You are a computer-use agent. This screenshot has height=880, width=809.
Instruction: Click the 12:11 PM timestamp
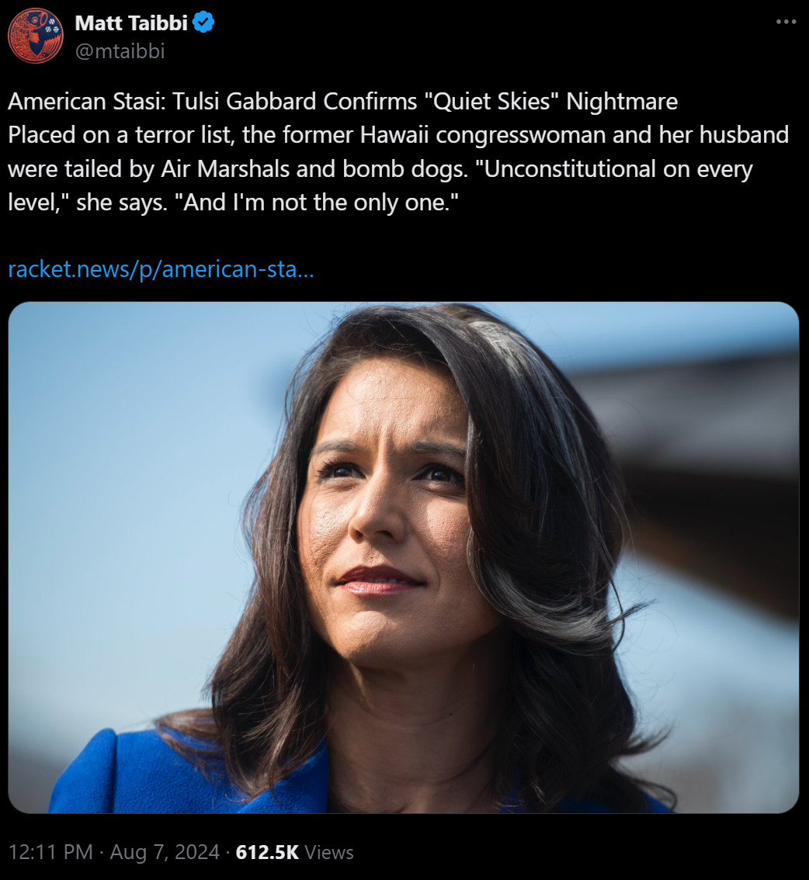click(x=51, y=852)
